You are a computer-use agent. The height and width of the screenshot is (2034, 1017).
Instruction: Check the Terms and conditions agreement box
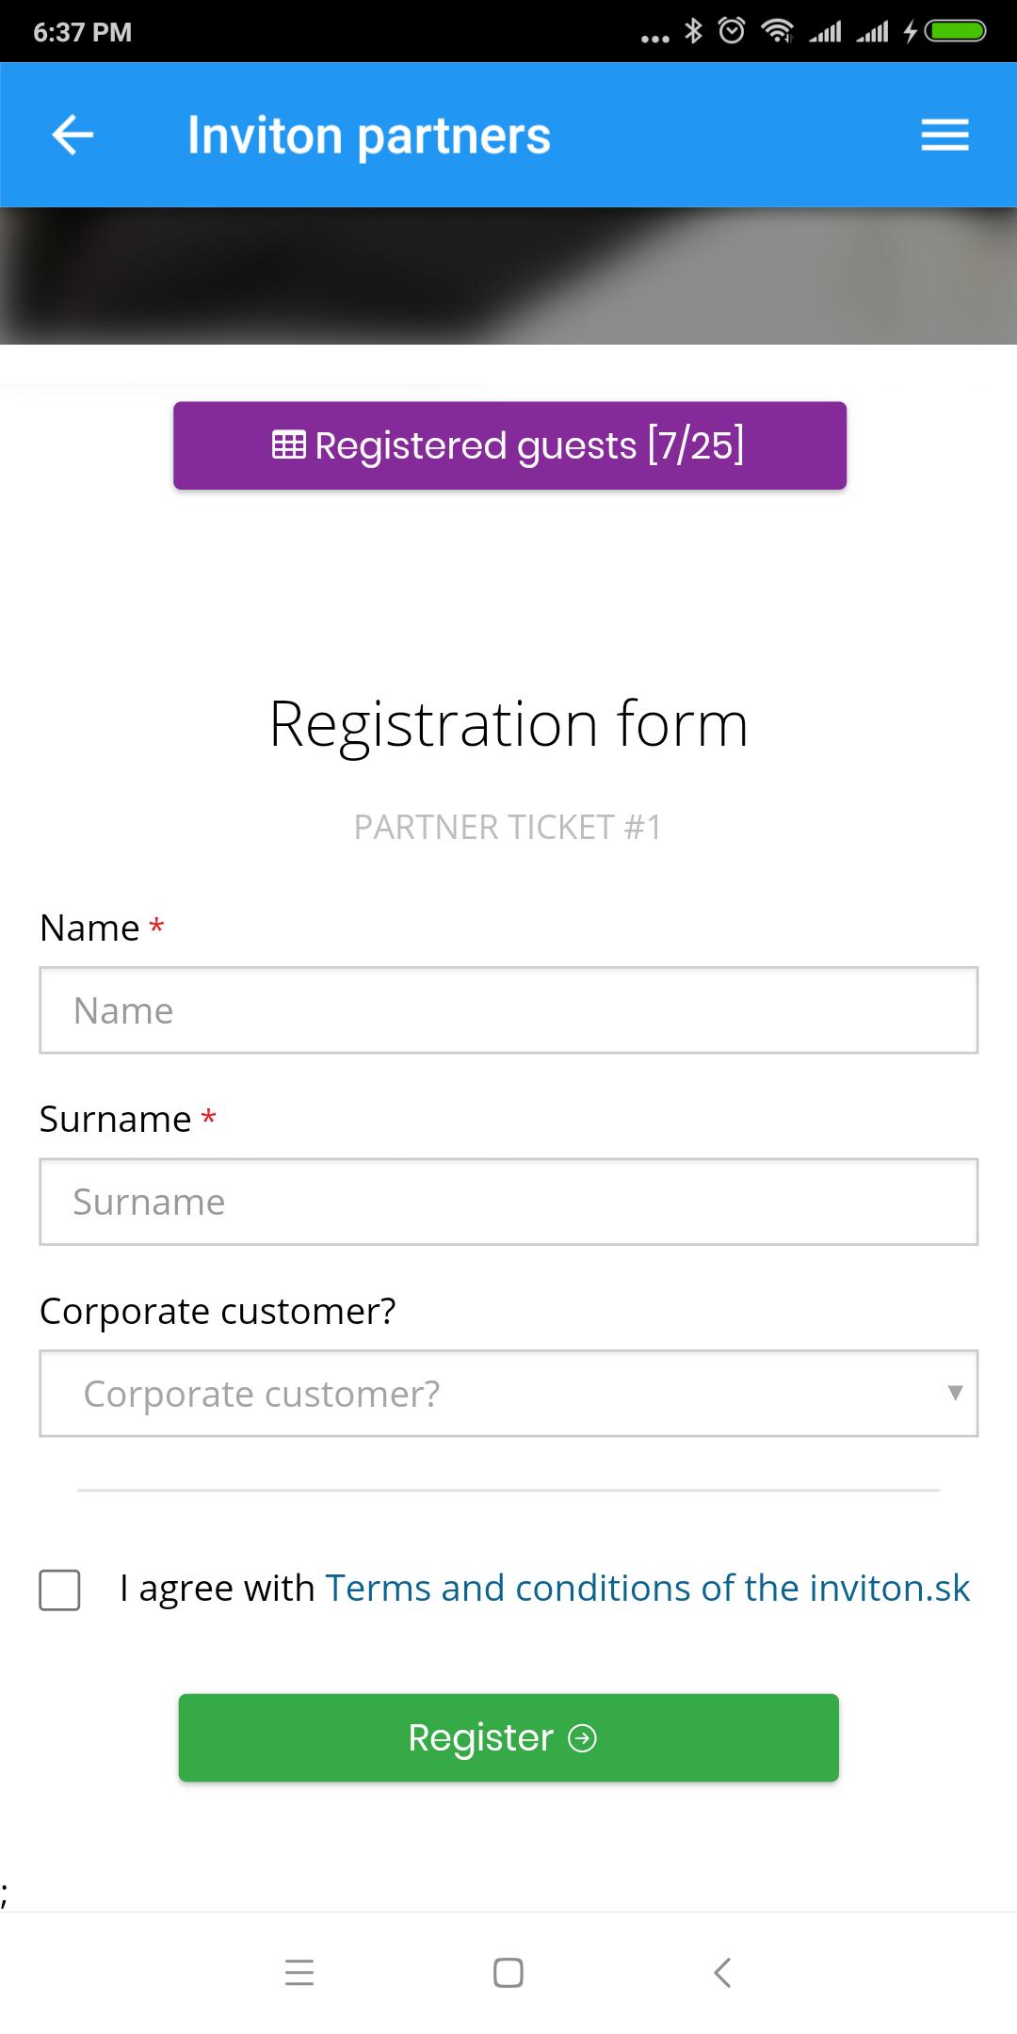(59, 1590)
